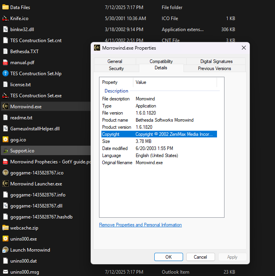
Task: Click the Morrowind.exe icon in file list
Action: pos(6,106)
